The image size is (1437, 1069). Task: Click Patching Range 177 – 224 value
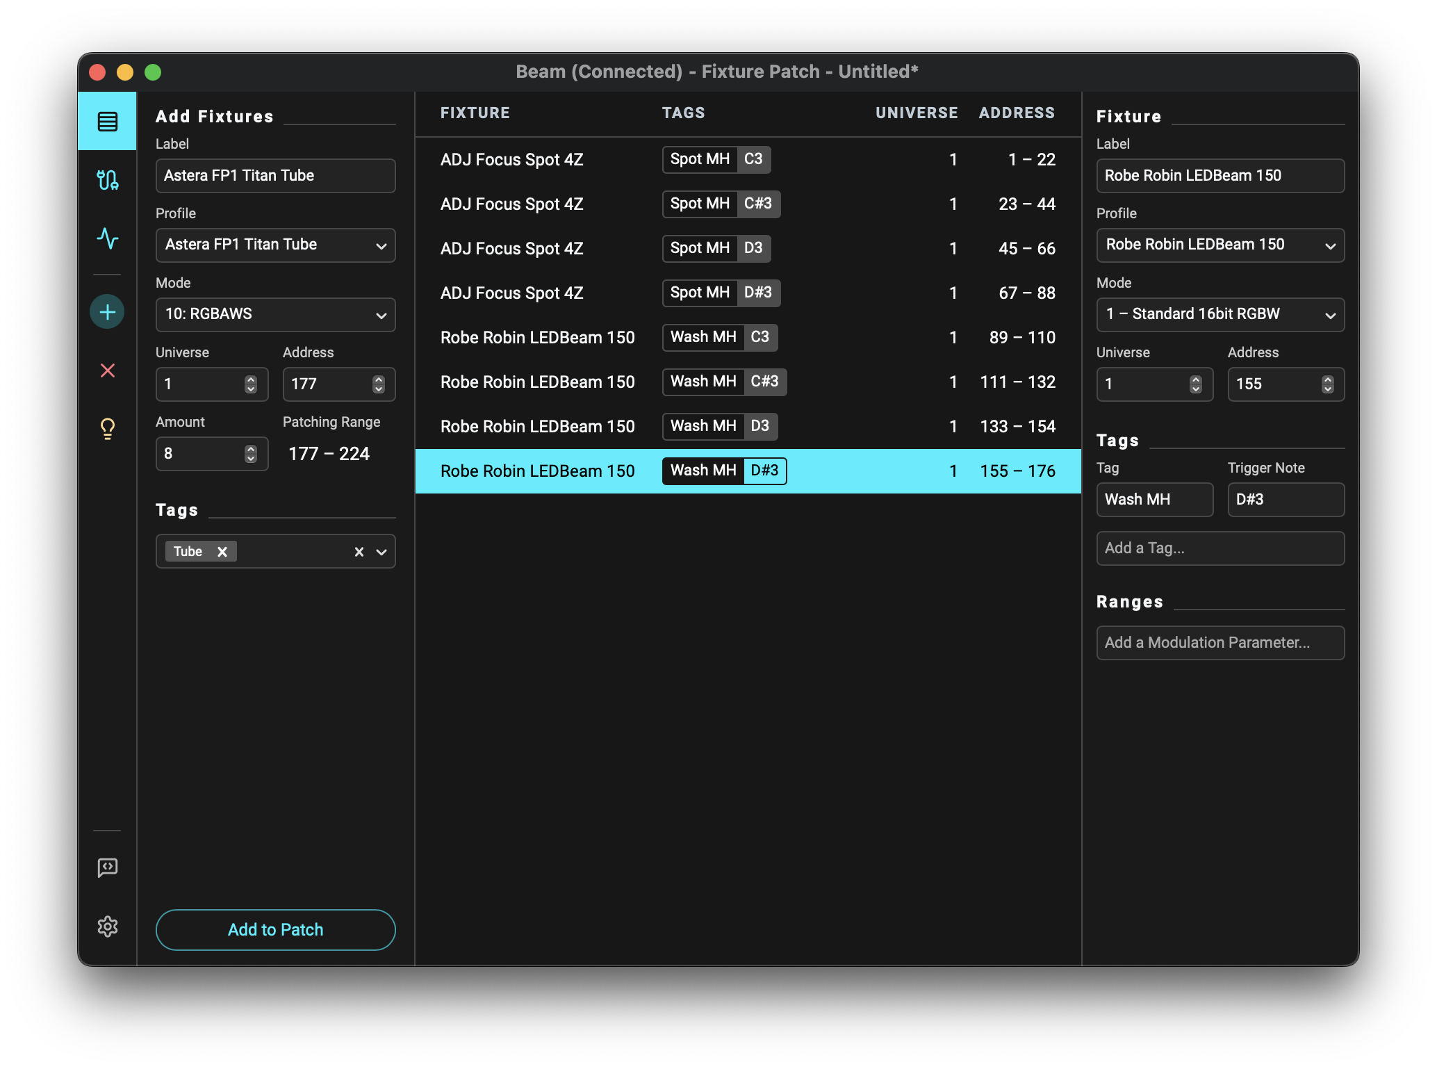point(329,454)
